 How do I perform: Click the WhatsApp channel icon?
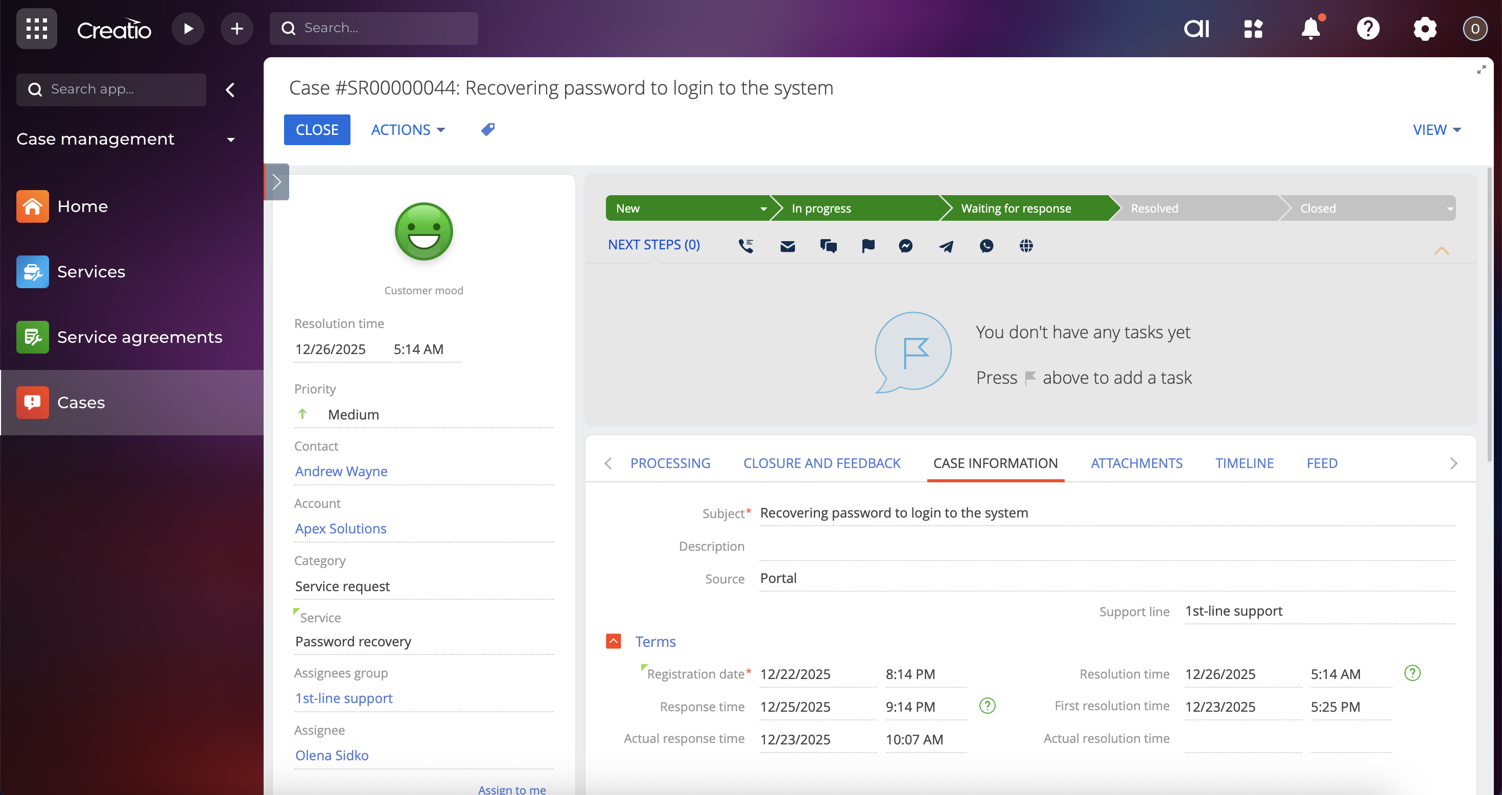coord(986,246)
